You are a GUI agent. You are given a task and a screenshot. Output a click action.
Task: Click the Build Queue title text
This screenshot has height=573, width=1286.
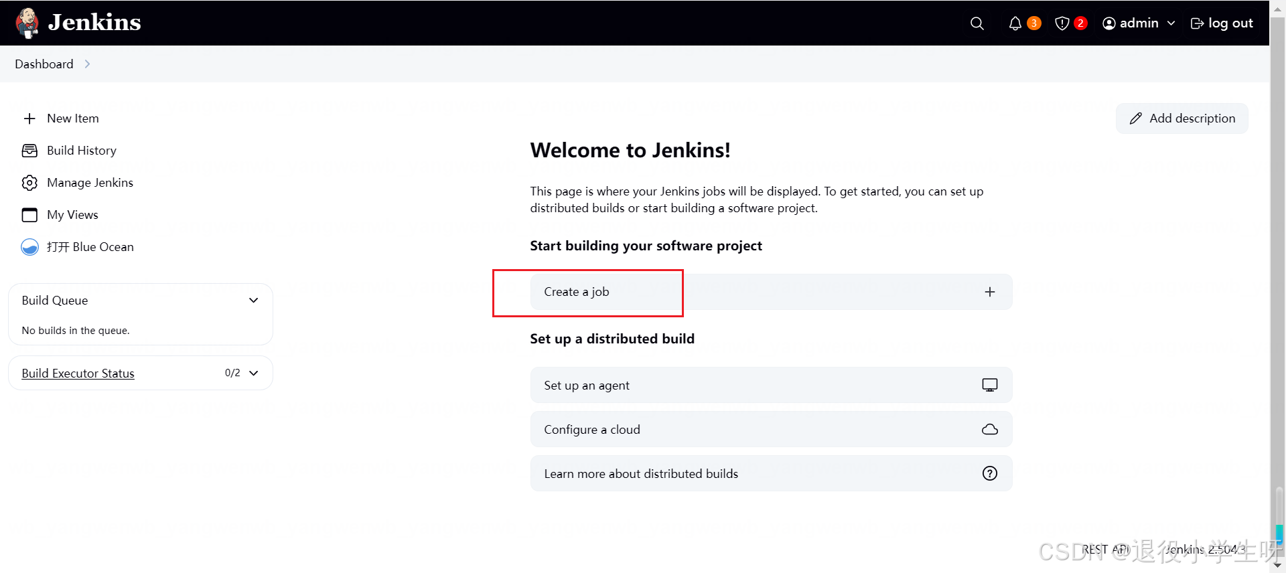point(55,301)
